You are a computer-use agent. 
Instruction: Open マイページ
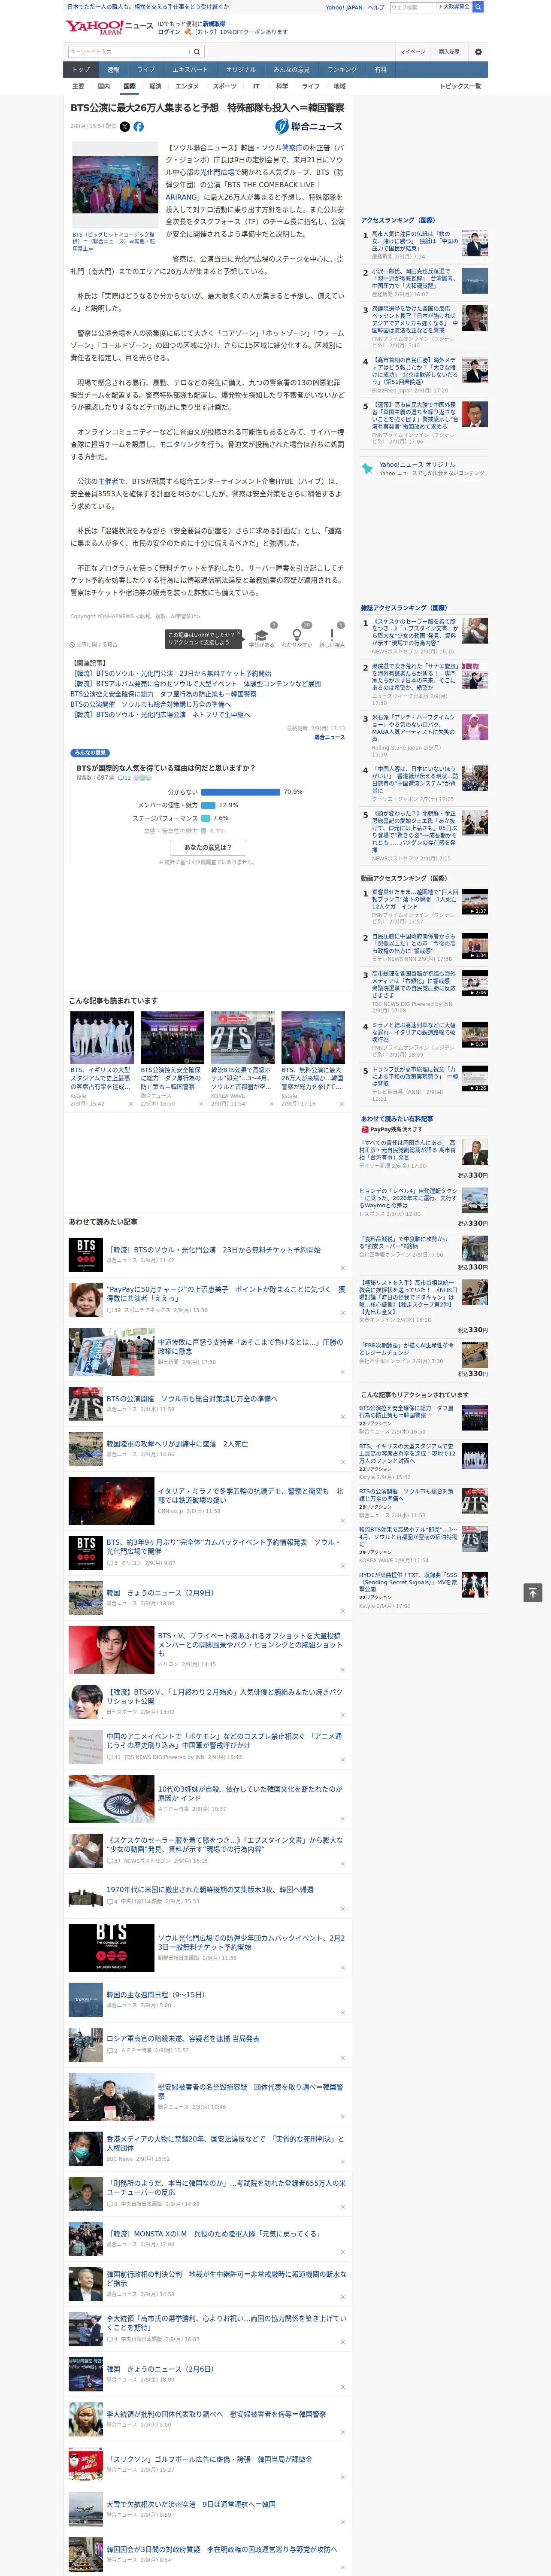(413, 51)
